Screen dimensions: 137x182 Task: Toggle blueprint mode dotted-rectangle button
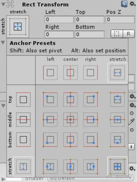pos(117,34)
